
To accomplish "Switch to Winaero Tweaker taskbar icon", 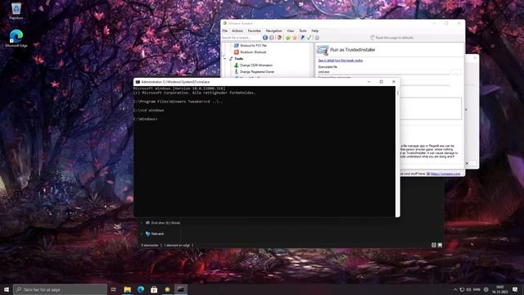I will [x=167, y=289].
